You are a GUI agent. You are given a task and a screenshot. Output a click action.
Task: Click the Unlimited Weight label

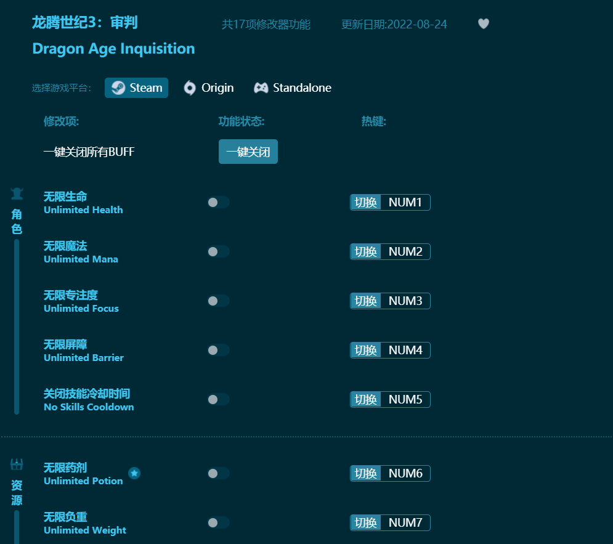85,530
